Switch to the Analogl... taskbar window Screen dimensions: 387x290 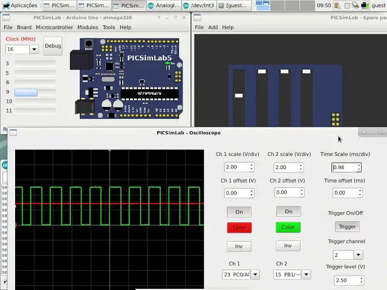(x=163, y=5)
